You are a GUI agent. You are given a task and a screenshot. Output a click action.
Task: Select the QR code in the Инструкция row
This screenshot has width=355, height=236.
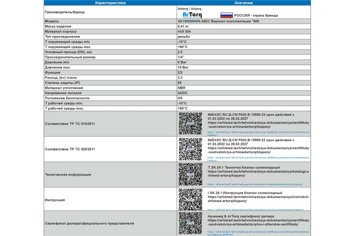click(191, 200)
